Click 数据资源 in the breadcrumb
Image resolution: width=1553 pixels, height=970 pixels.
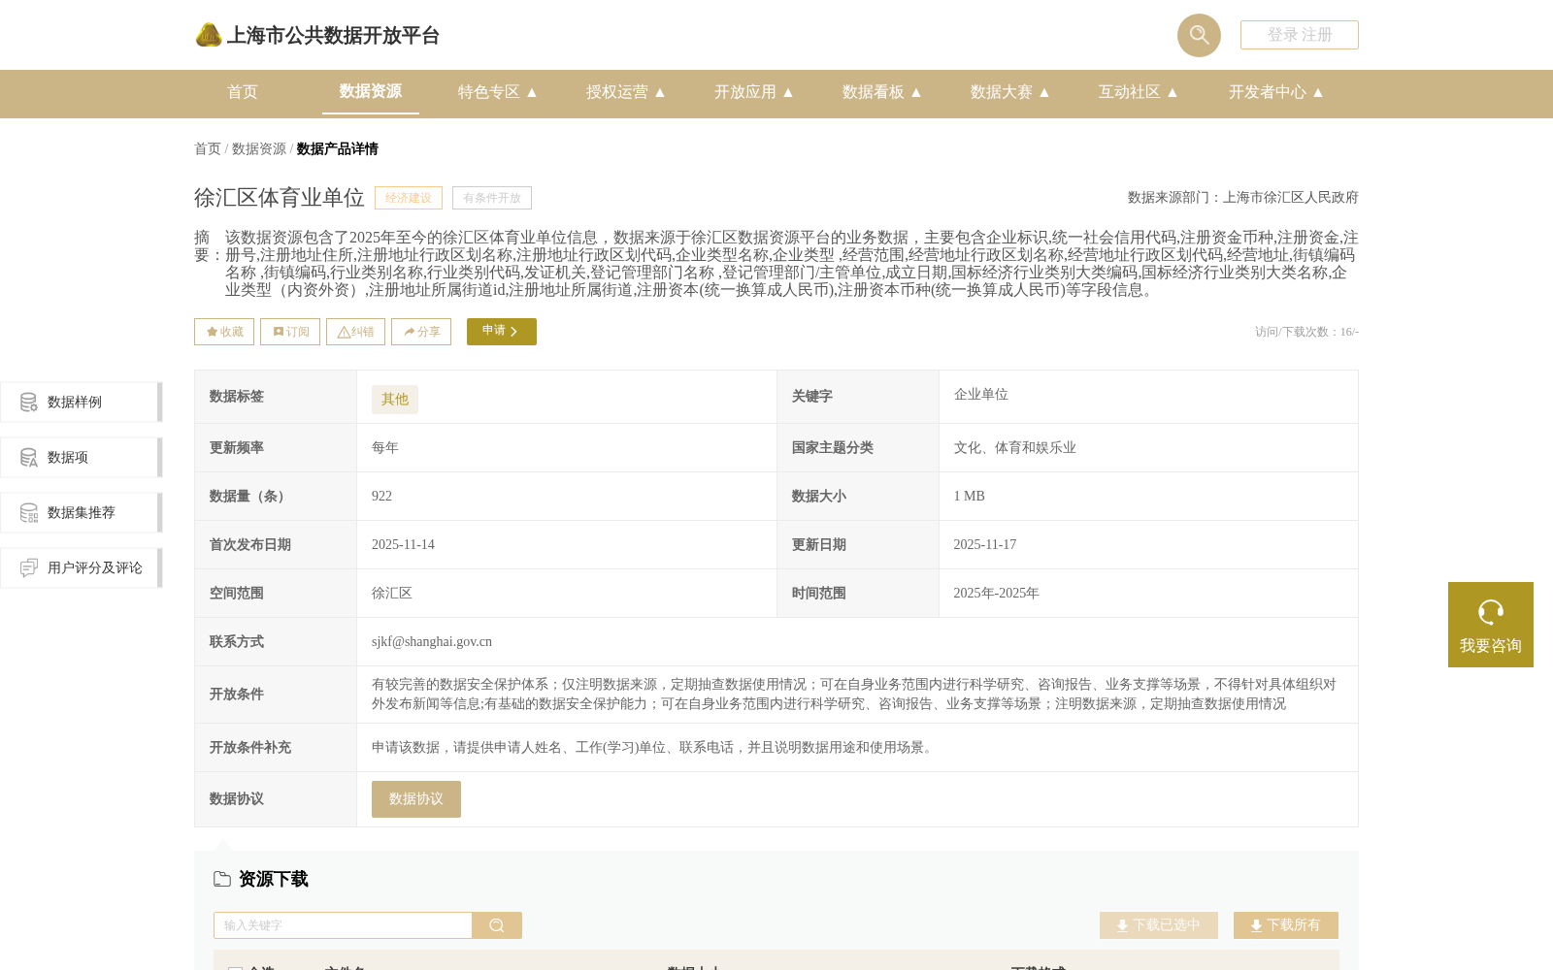[259, 148]
